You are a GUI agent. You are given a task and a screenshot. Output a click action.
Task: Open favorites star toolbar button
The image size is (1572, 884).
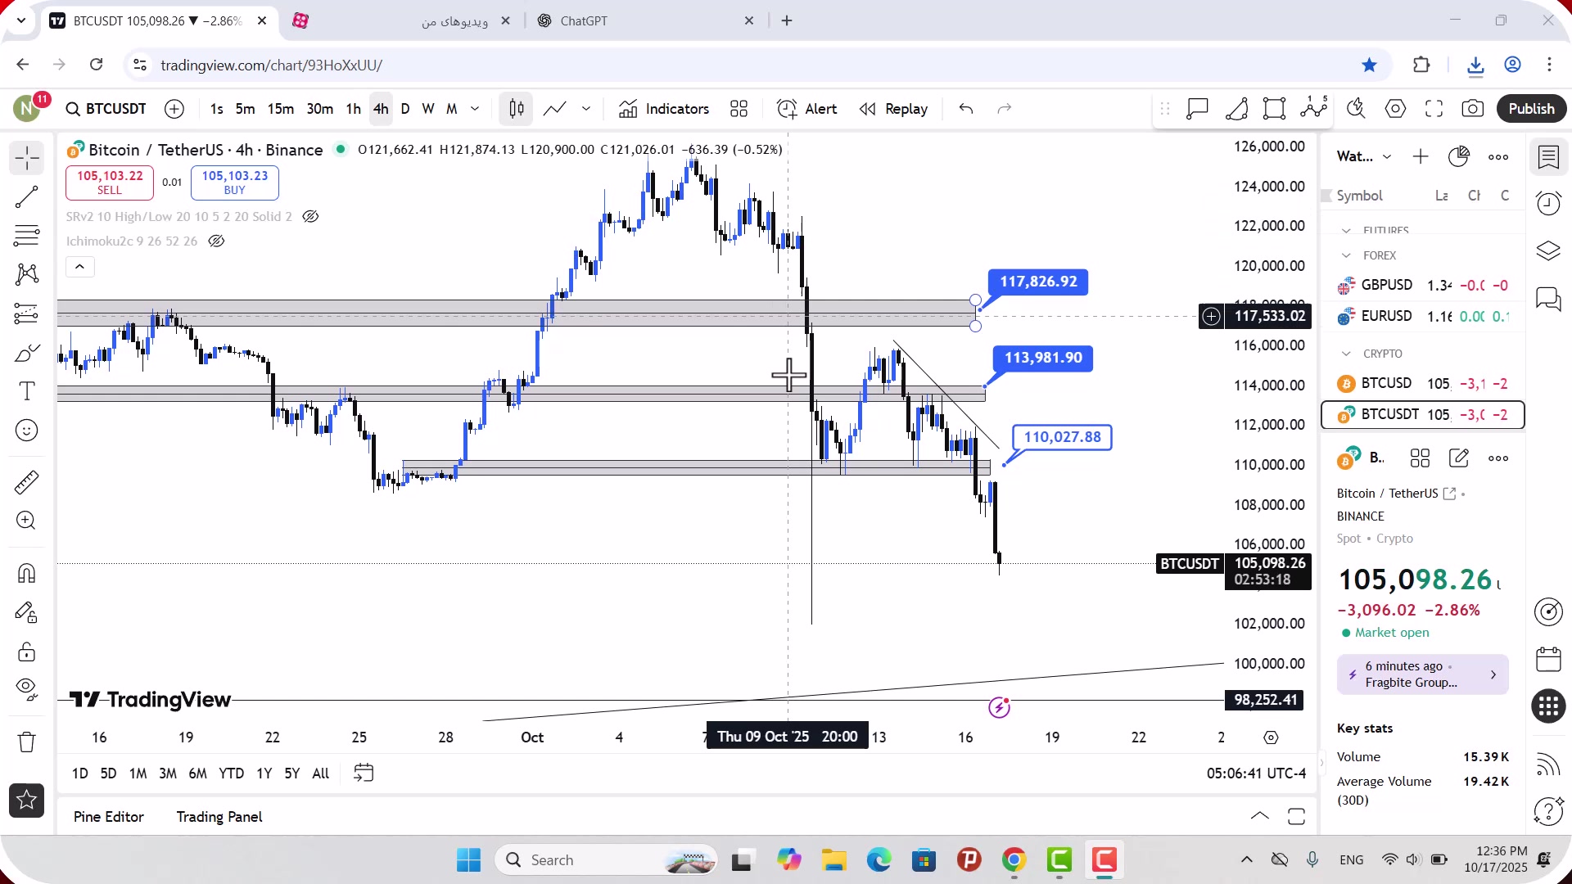(x=26, y=801)
